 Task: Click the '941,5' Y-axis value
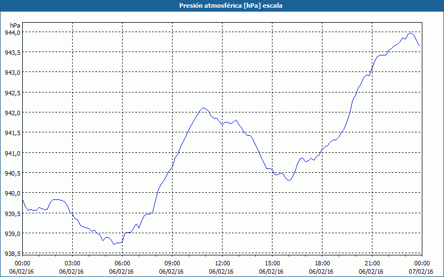[12, 133]
